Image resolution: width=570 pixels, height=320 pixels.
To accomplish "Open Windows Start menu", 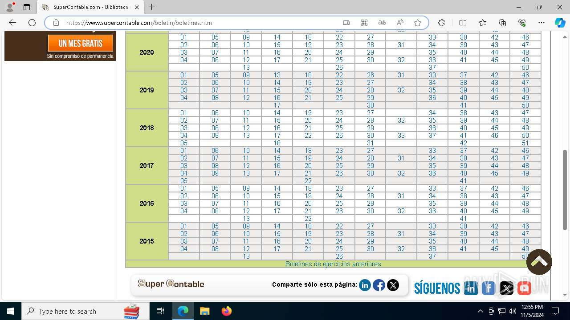I will point(11,311).
